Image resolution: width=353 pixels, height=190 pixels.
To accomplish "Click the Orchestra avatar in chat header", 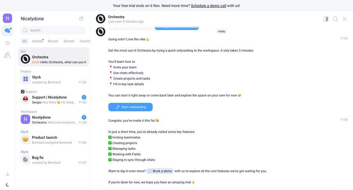I will pyautogui.click(x=101, y=19).
